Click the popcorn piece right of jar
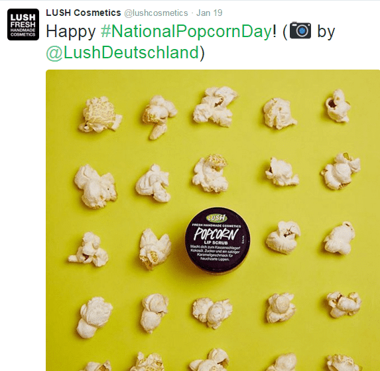380x371 pixels. point(283,237)
